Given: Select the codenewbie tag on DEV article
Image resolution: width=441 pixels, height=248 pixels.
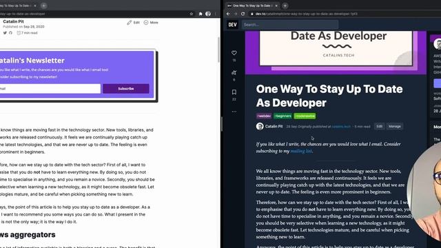Looking at the screenshot, I should pyautogui.click(x=305, y=116).
